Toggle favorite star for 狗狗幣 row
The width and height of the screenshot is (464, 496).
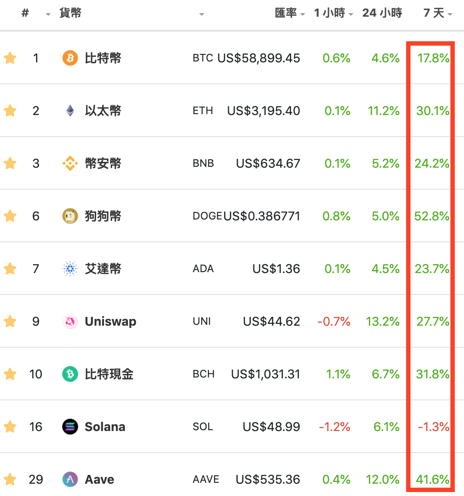(10, 216)
